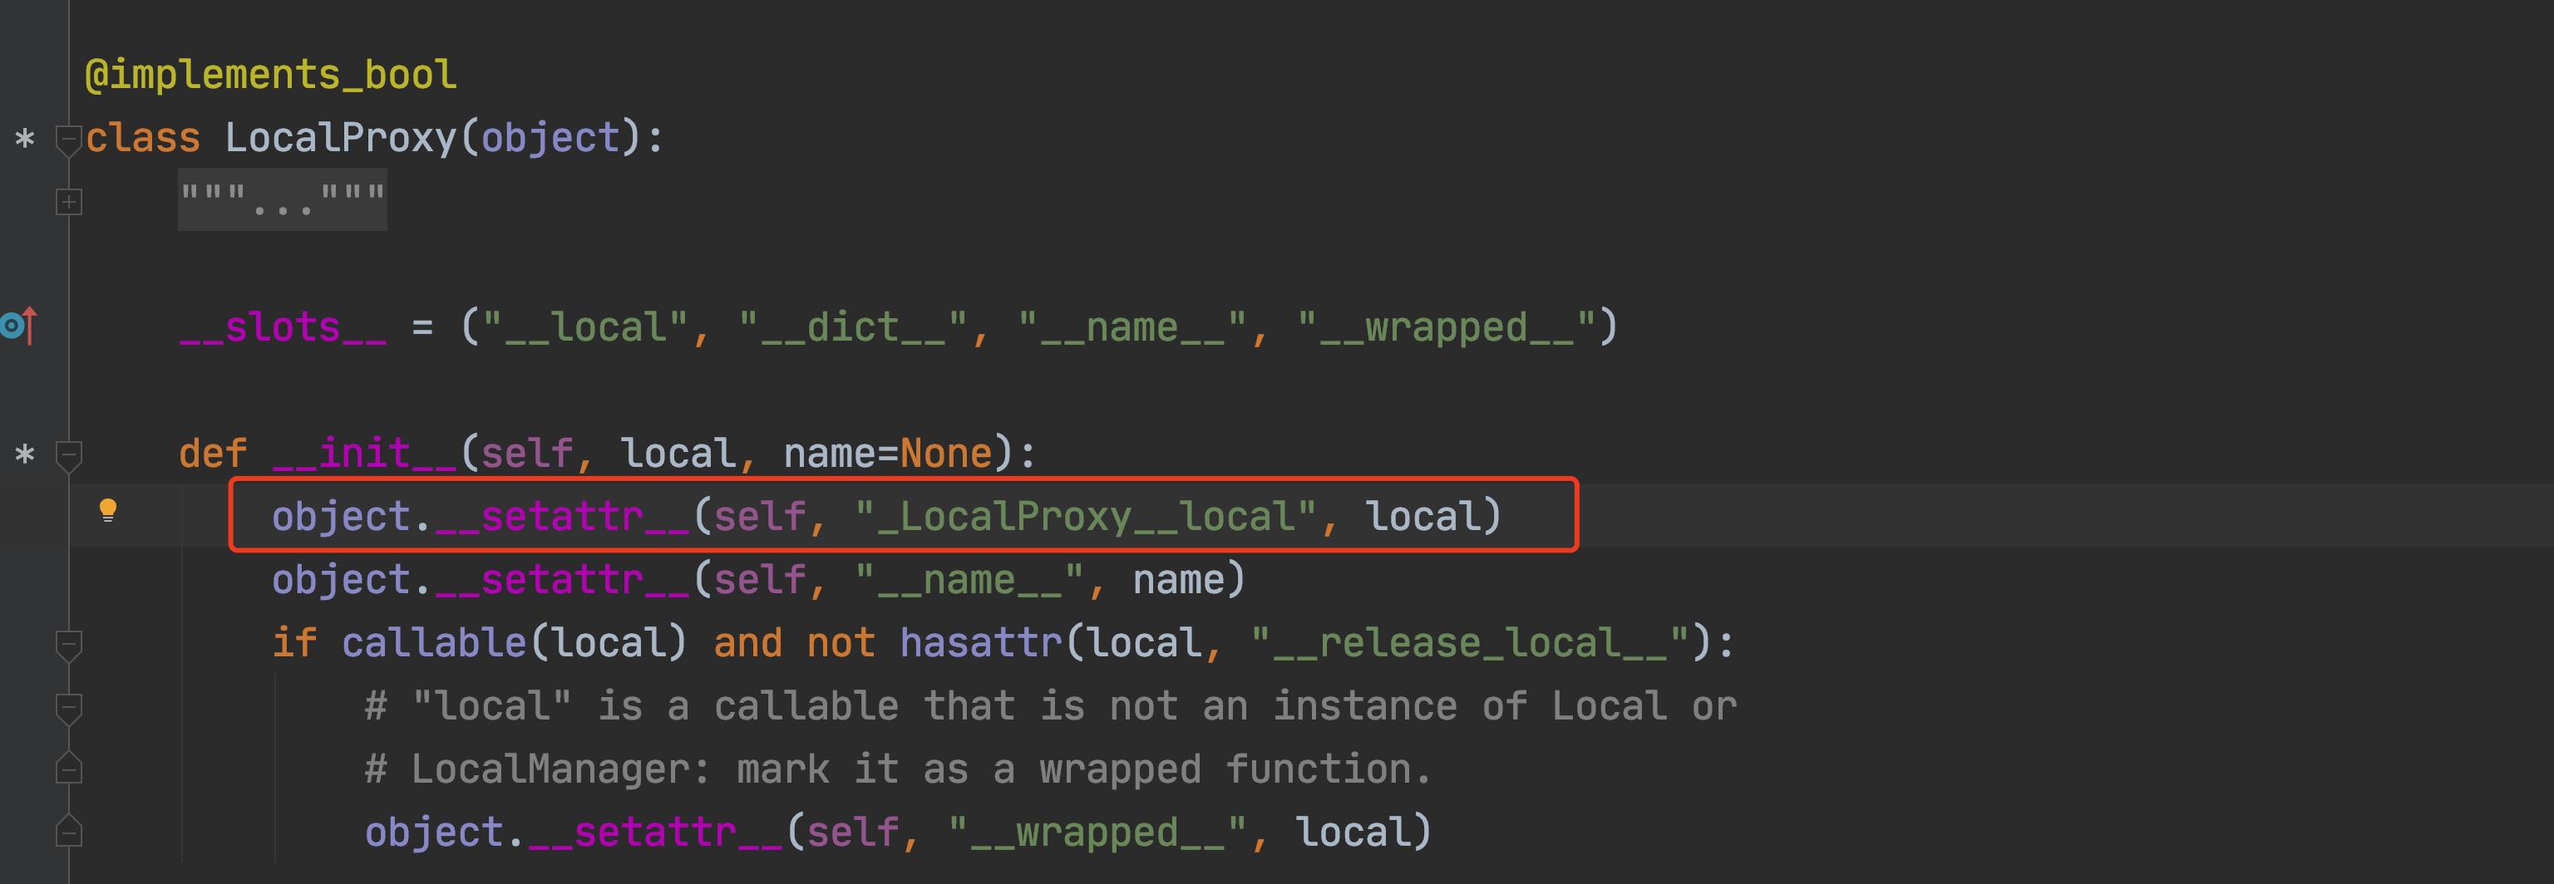Collapse the __init__ method fold toggle
2554x884 pixels.
click(x=68, y=456)
